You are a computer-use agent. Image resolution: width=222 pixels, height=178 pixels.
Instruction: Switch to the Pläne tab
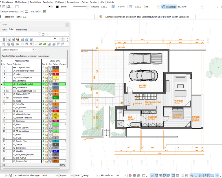coord(4,29)
